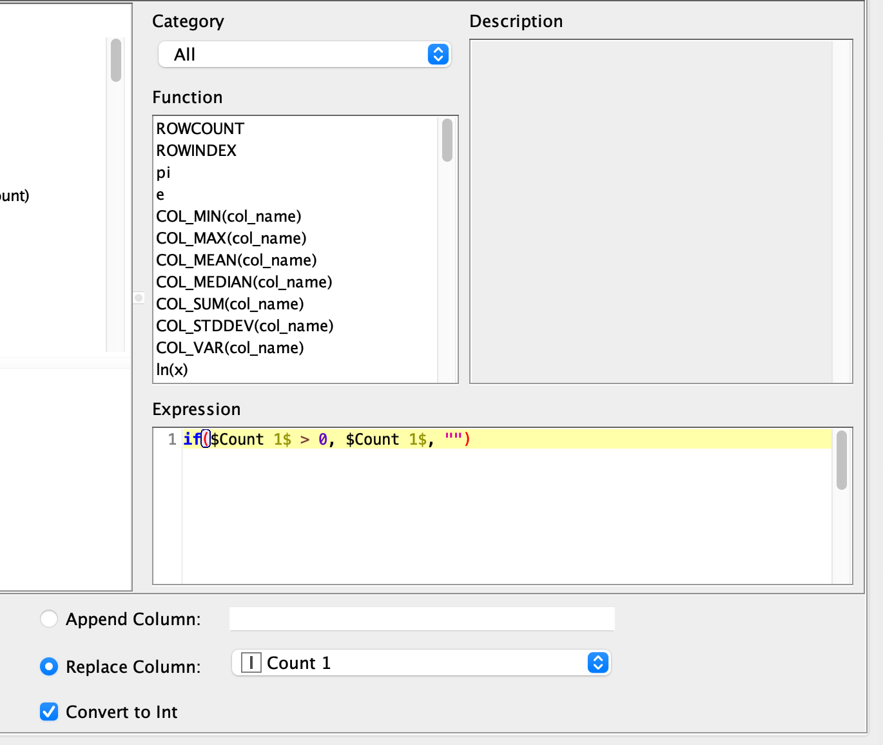
Task: Choose COL_MEAN(col_name) from the list
Action: click(x=237, y=260)
